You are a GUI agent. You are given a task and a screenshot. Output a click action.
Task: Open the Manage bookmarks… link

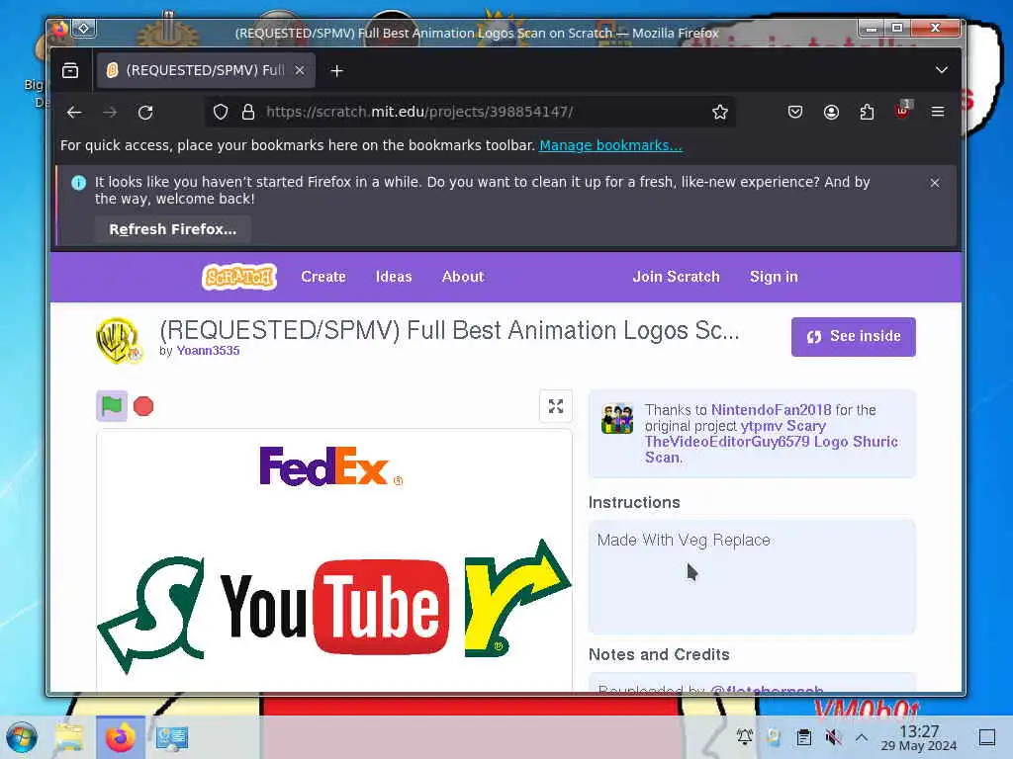tap(610, 145)
